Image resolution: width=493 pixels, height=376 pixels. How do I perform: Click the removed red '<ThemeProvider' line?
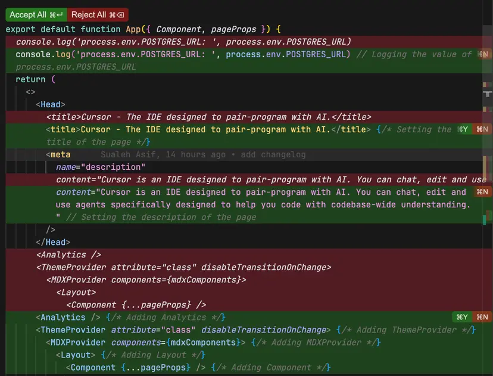(x=184, y=268)
